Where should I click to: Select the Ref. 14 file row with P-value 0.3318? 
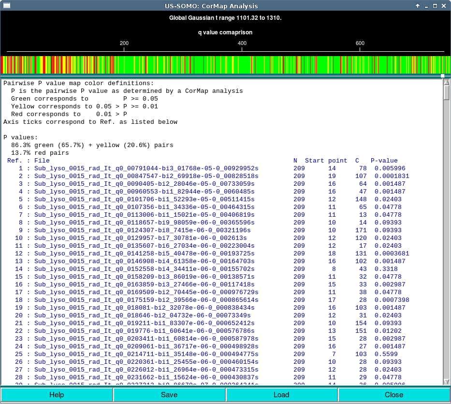[x=144, y=269]
